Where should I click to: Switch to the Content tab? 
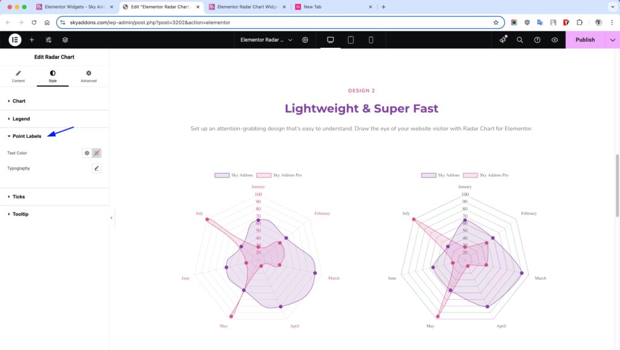coord(18,76)
